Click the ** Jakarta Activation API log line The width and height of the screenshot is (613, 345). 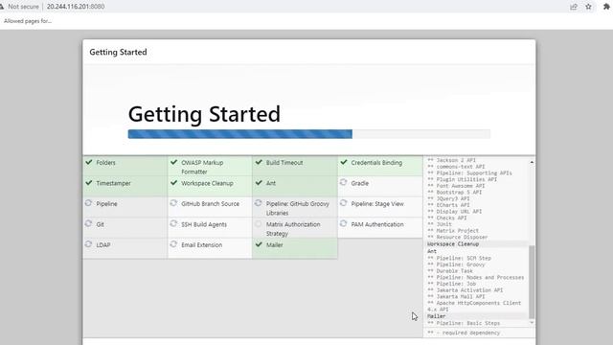[465, 290]
